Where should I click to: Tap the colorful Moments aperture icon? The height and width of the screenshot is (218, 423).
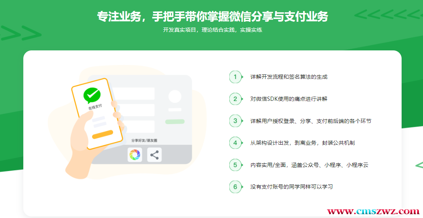[x=135, y=155]
